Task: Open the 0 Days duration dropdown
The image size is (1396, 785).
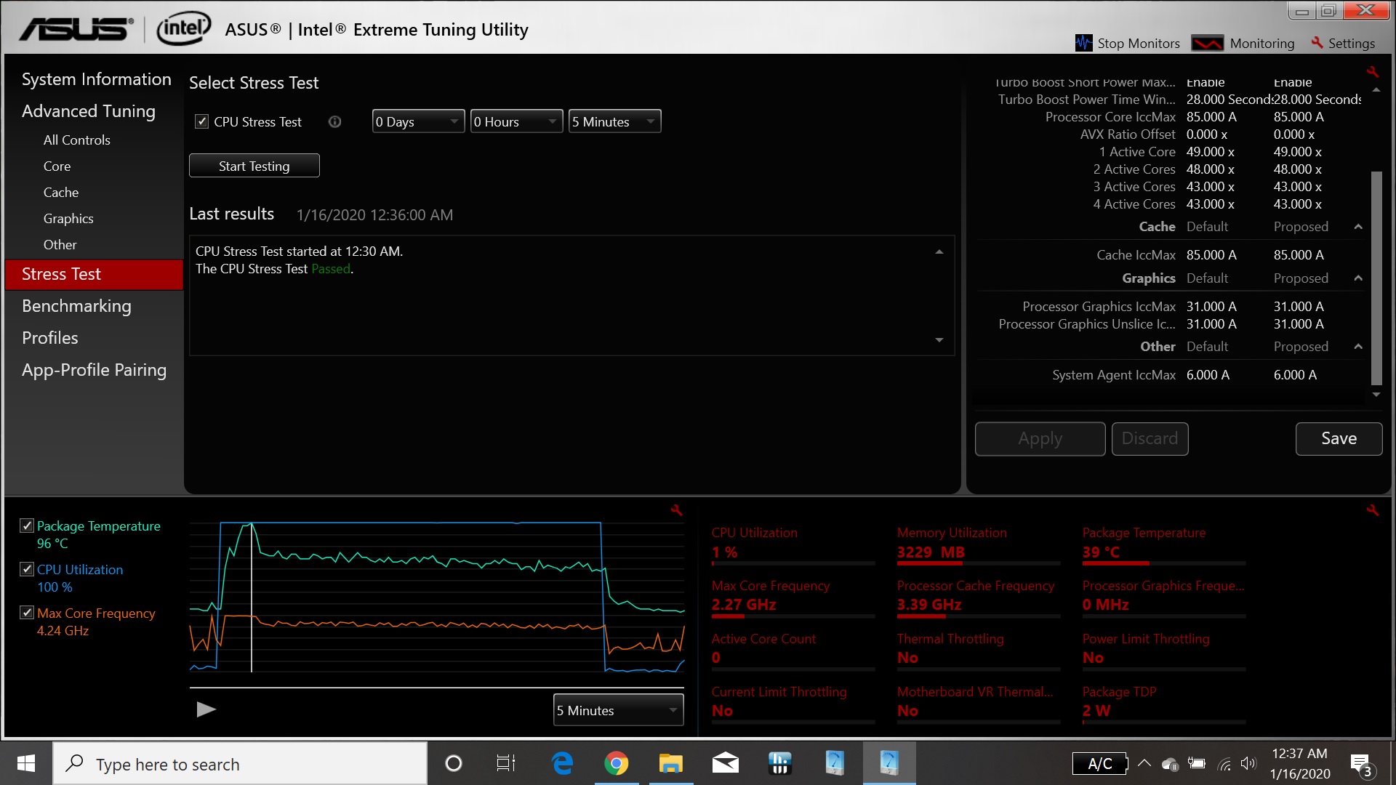Action: tap(418, 121)
